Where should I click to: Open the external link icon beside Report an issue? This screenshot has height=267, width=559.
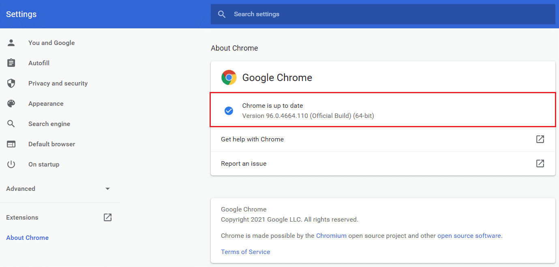(x=540, y=163)
